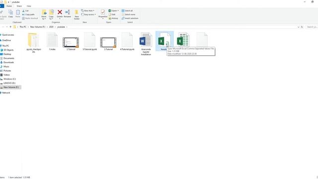The image size is (318, 179).
Task: Click the Refresh button beside address bar
Action: [302, 27]
